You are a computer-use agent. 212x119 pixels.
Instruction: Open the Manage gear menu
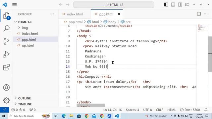pos(6,100)
